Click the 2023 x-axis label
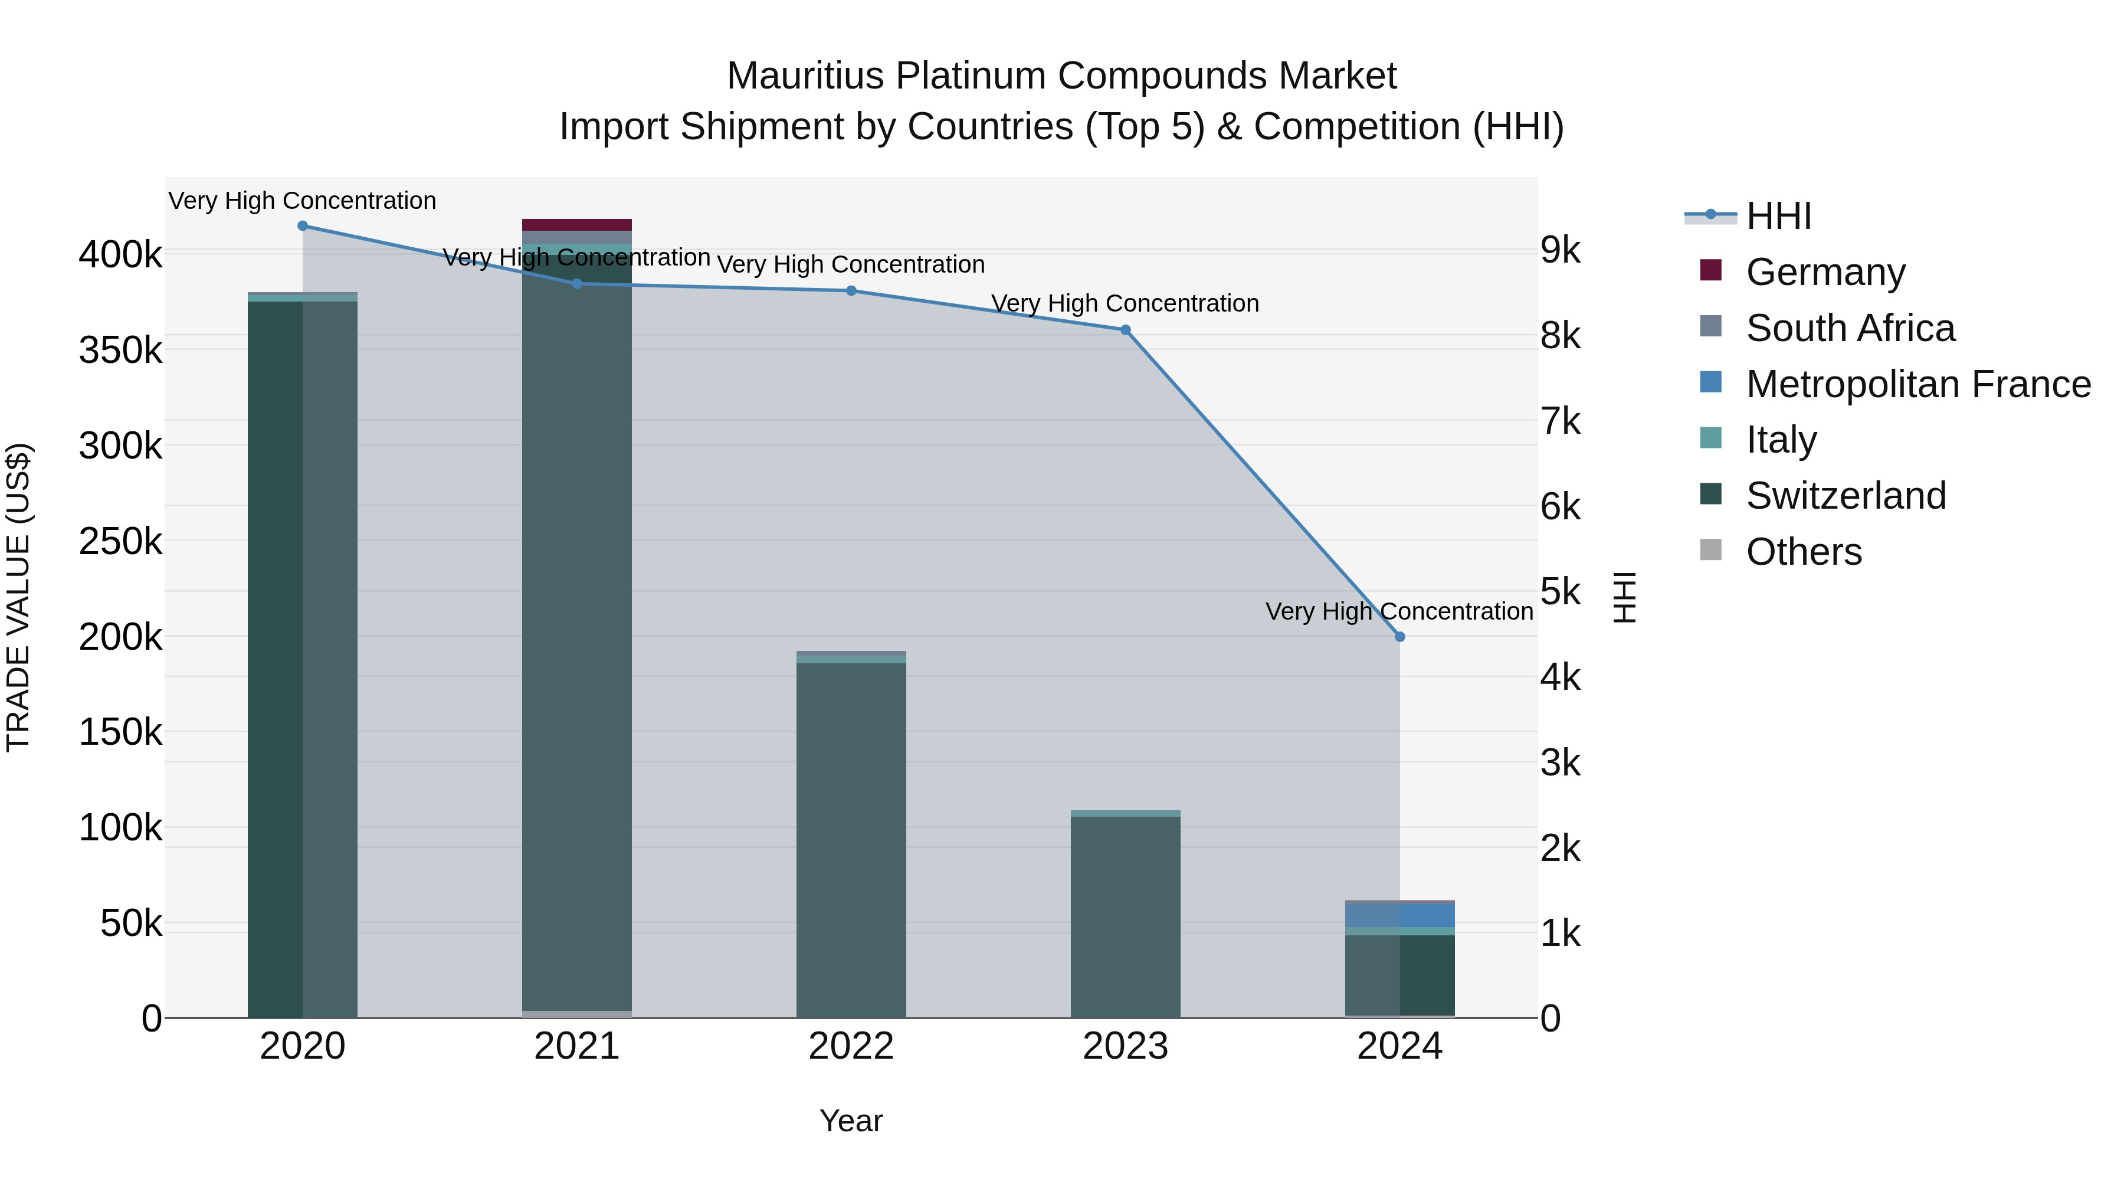Screen dimensions: 2124x1195 (1126, 1046)
